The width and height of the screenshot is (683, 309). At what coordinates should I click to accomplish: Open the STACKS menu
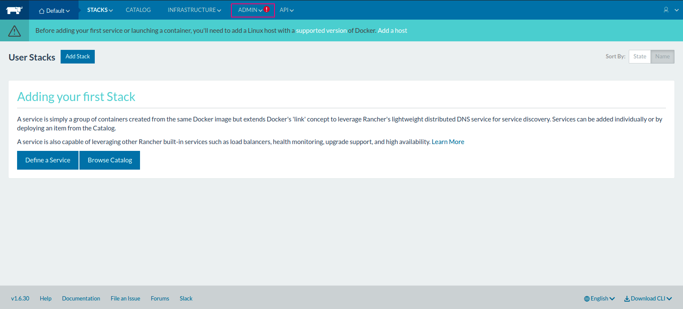click(100, 10)
